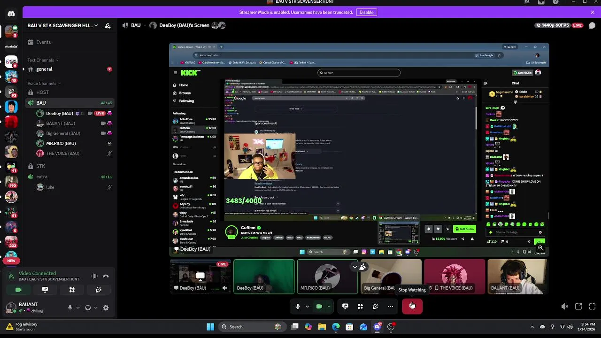The image size is (601, 338).
Task: Open microphone options arrow in call bar
Action: [x=307, y=307]
